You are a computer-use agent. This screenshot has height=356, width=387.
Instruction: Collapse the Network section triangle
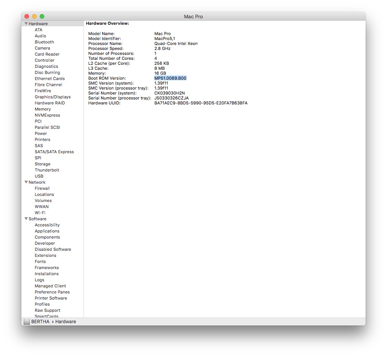click(x=26, y=182)
